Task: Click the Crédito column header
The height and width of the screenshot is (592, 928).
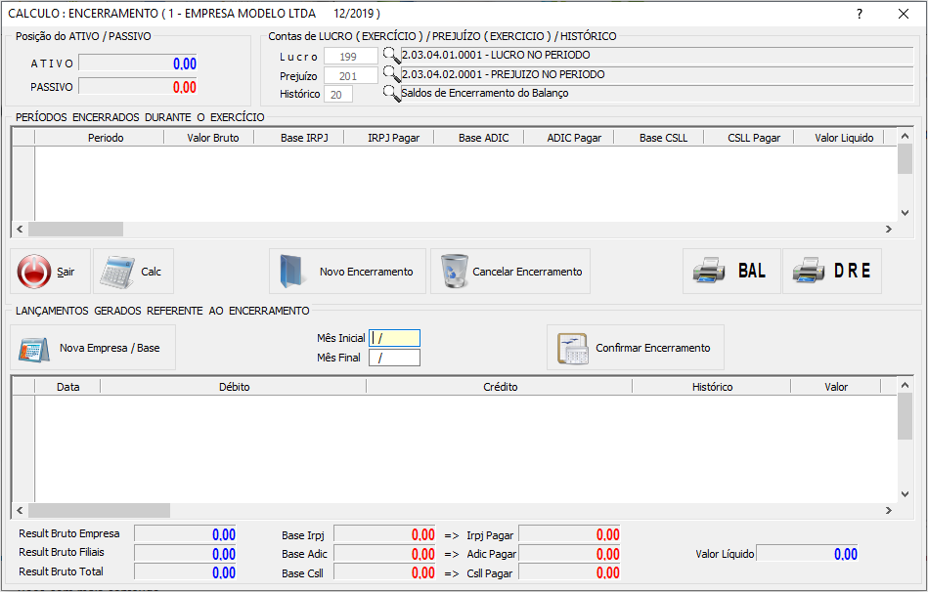Action: point(500,387)
